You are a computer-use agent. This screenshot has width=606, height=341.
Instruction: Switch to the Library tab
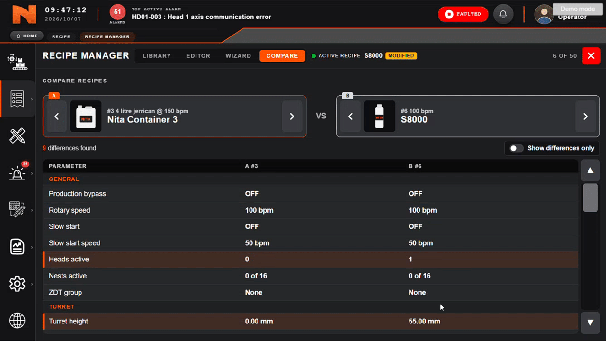157,56
